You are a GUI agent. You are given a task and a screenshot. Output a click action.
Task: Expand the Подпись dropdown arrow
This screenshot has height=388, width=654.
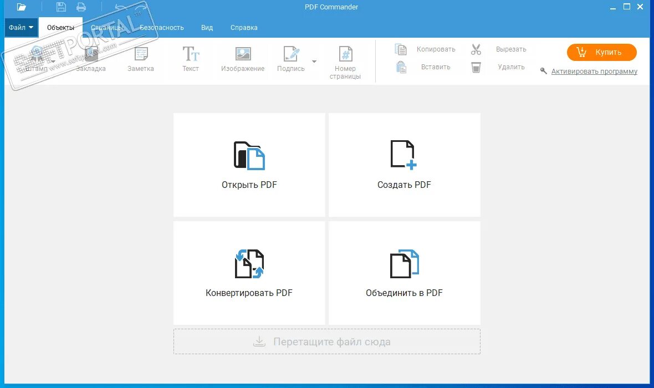click(314, 62)
